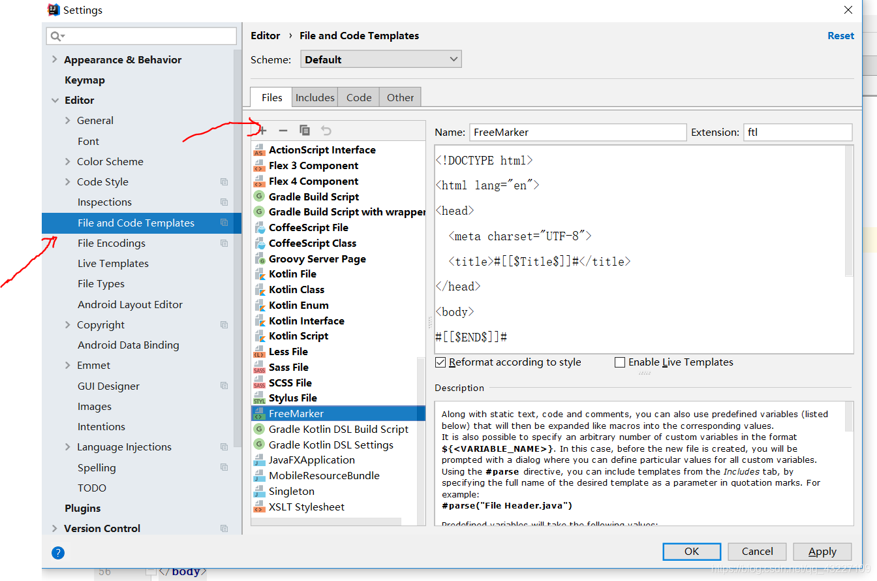Click the help question mark icon
This screenshot has height=581, width=877.
[58, 553]
